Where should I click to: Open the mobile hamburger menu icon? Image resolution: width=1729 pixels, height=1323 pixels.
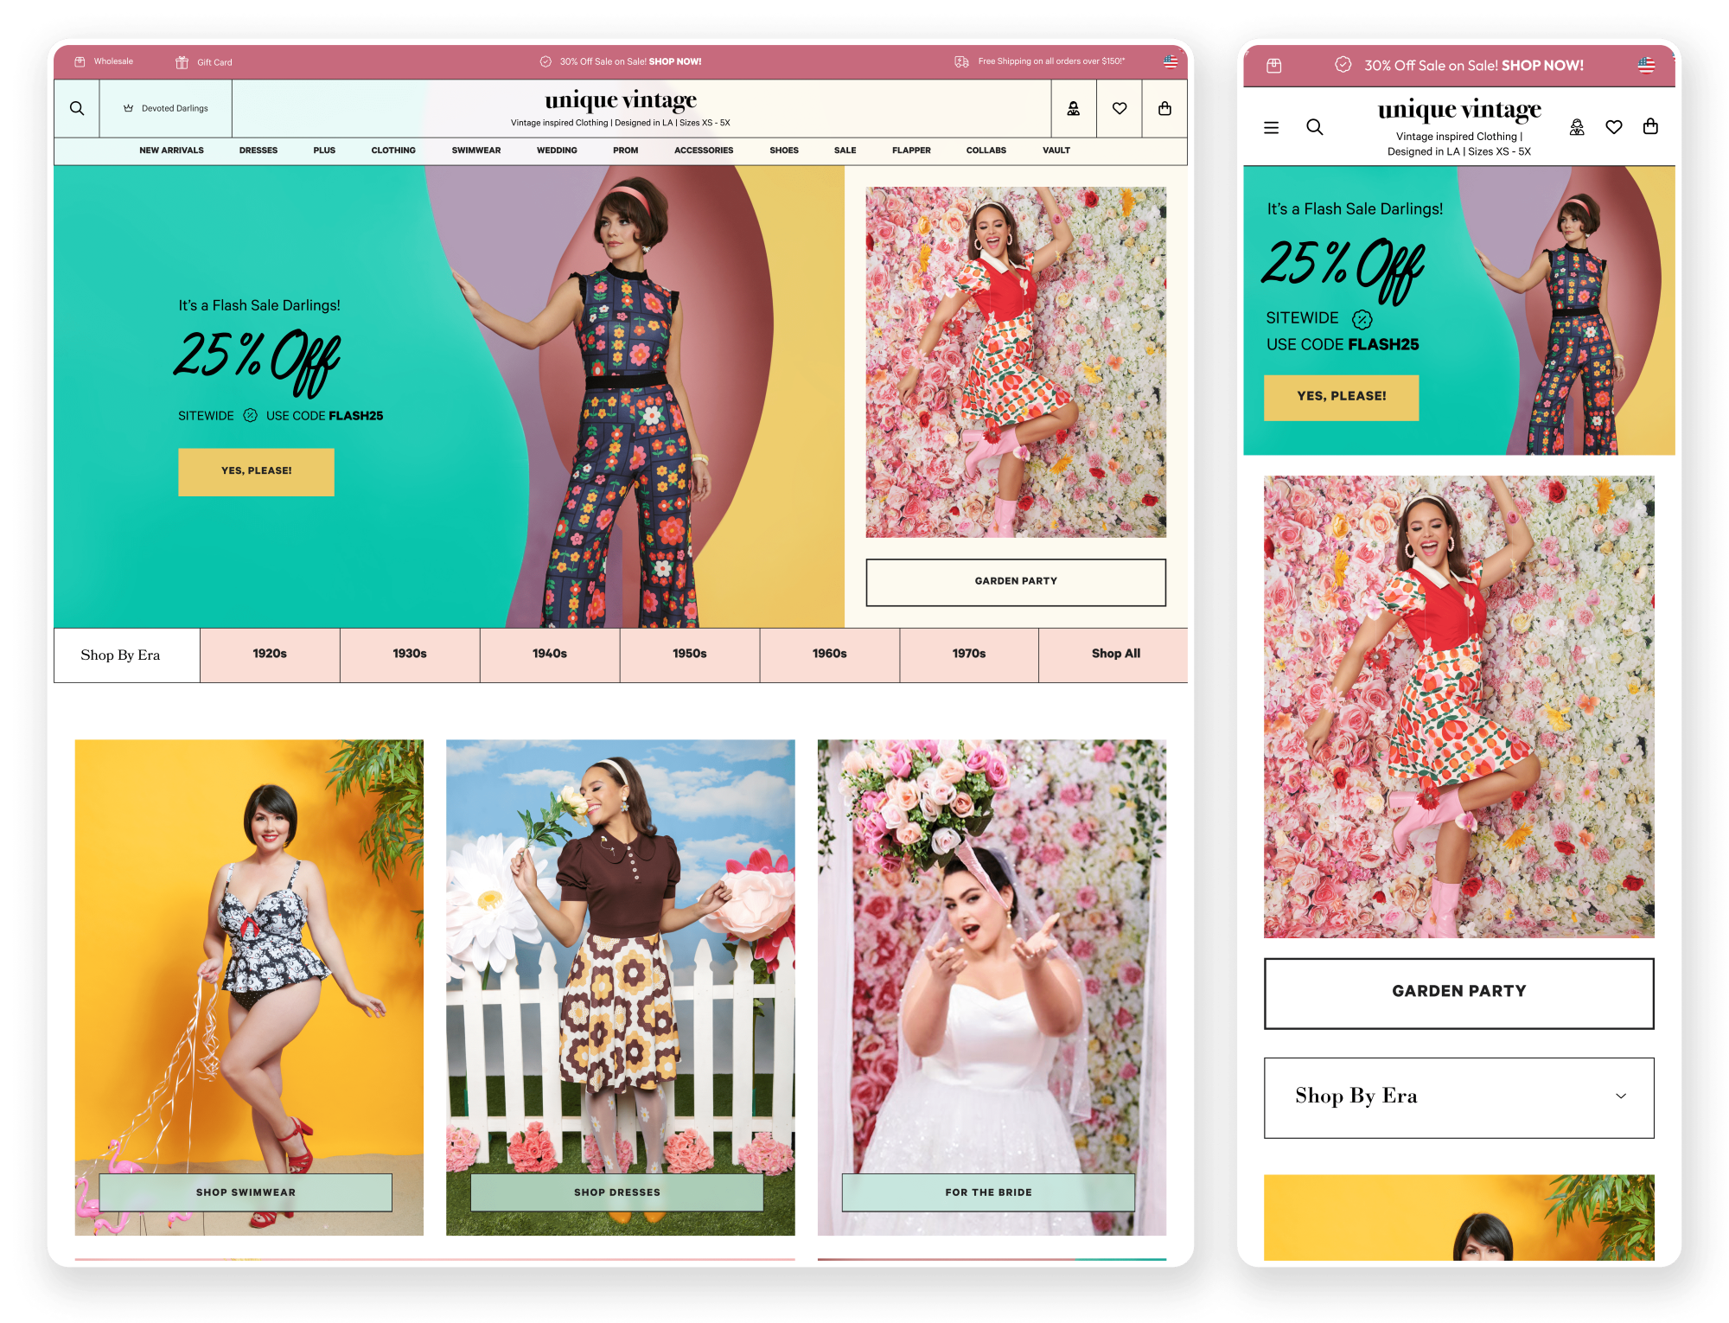1271,127
